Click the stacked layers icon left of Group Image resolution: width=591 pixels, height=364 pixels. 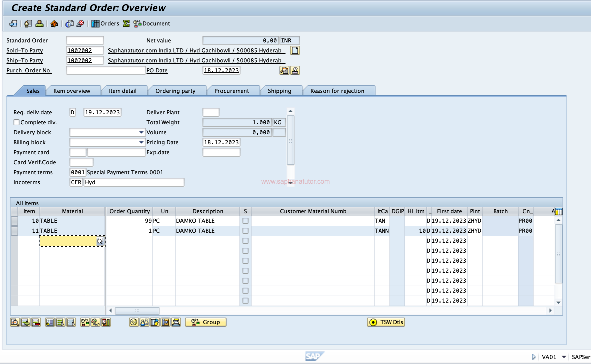(176, 322)
